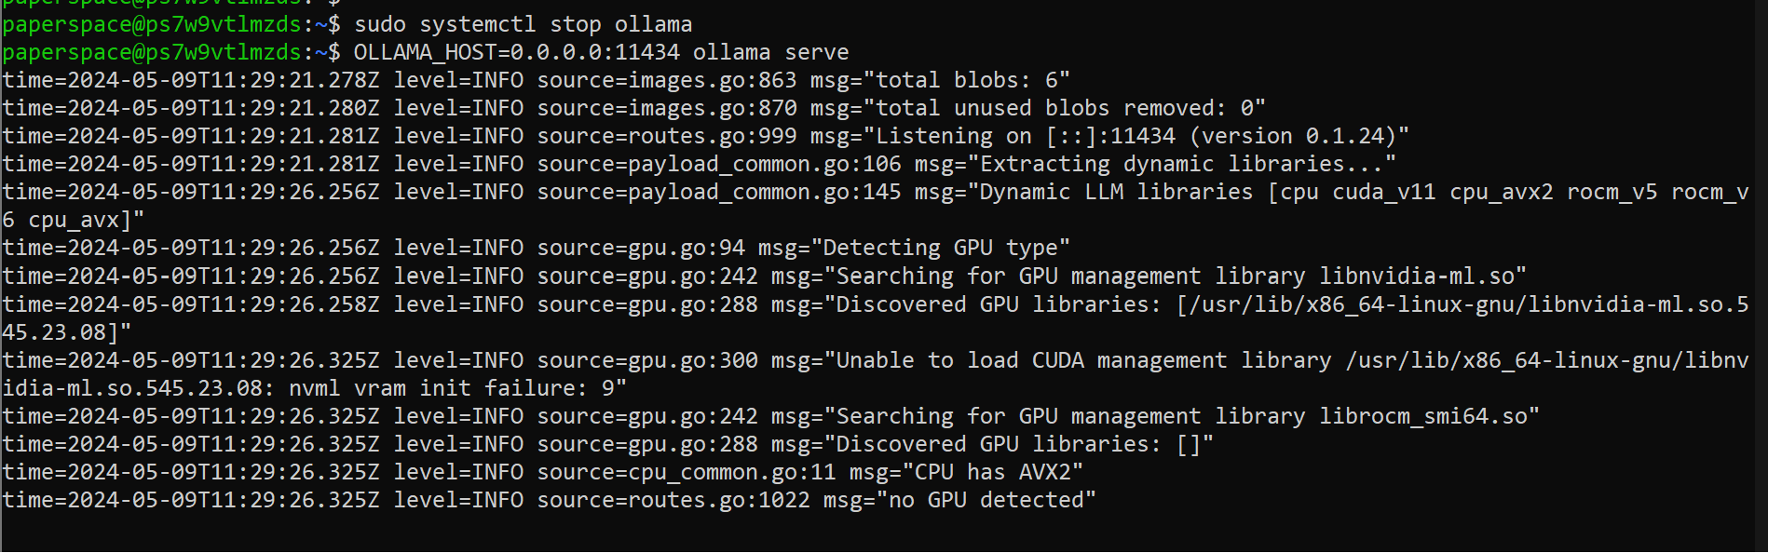Click the "sudo systemctl stop ollama" command text

tap(523, 24)
